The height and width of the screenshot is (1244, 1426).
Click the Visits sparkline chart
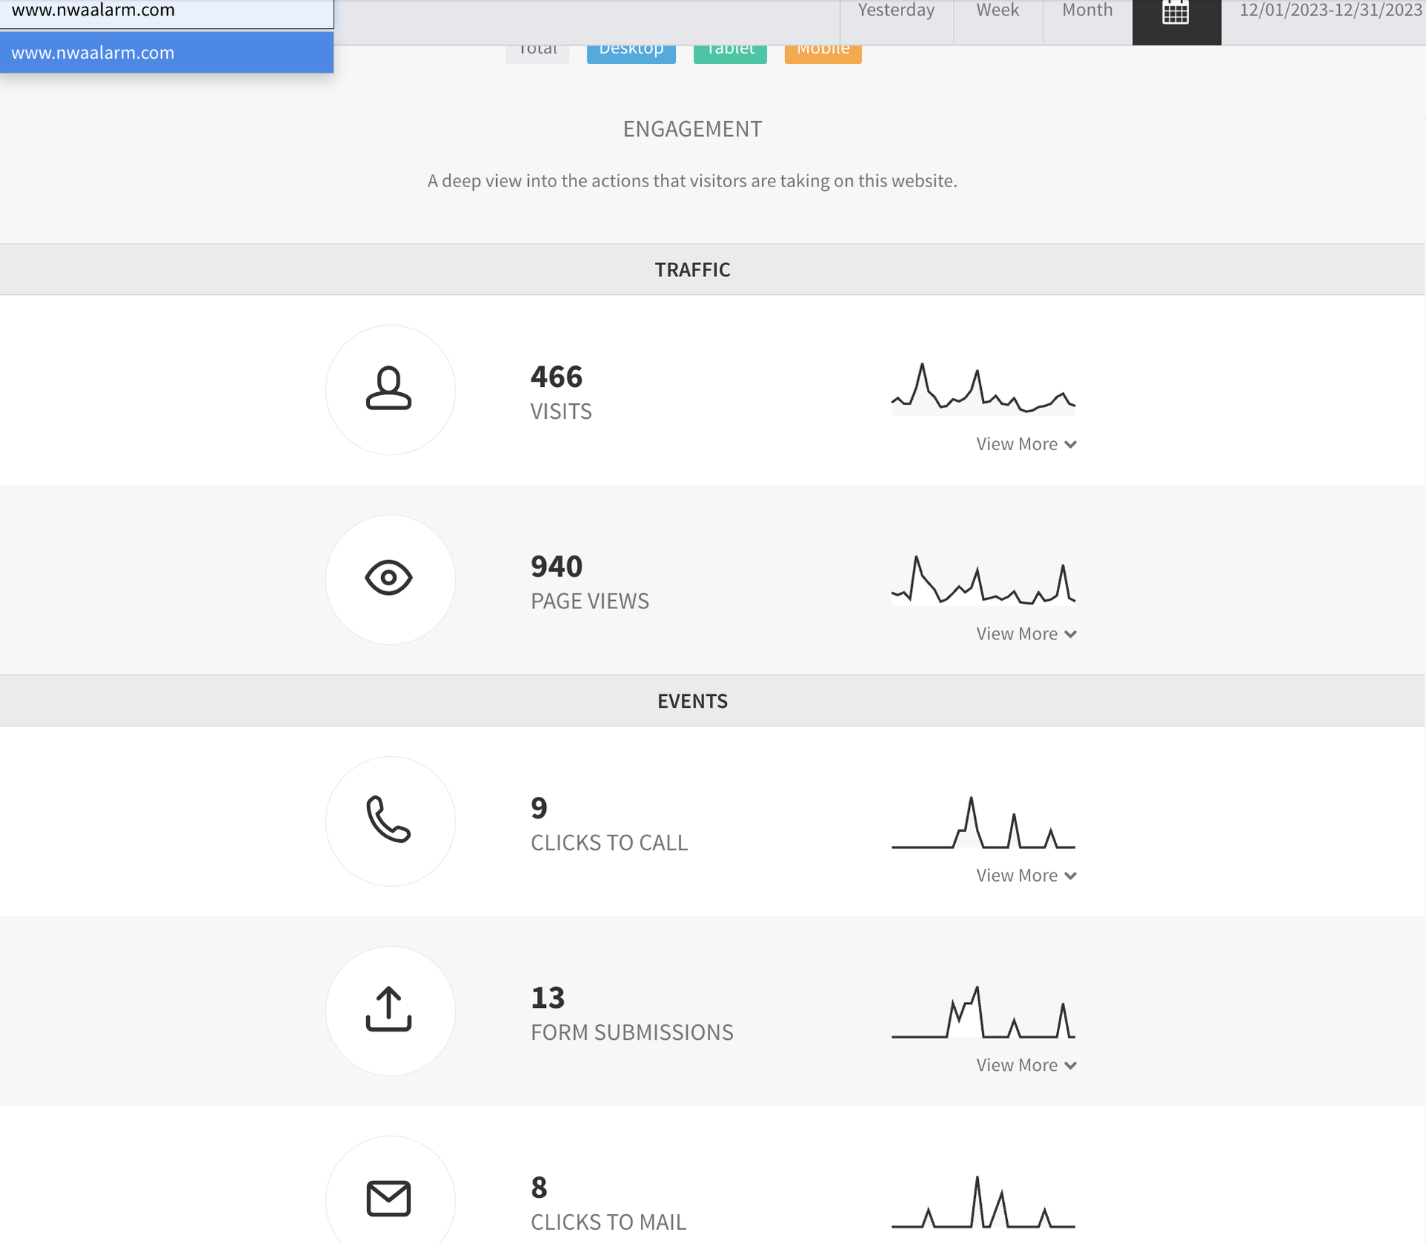click(x=983, y=389)
